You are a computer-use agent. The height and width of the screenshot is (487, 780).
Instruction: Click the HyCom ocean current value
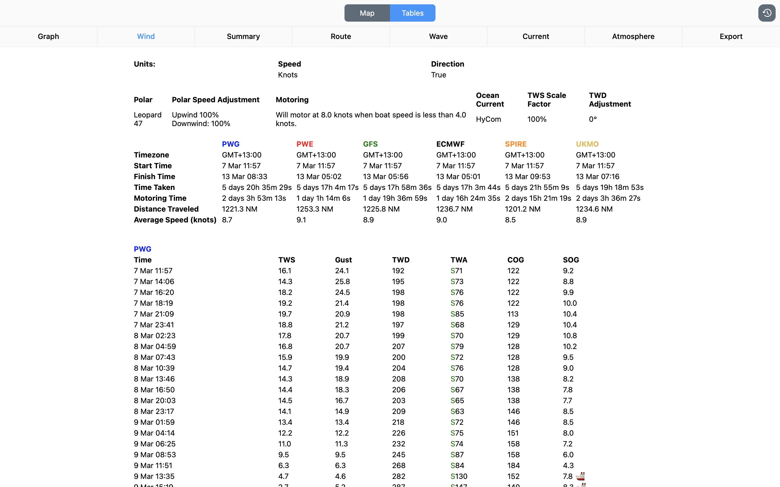coord(488,119)
